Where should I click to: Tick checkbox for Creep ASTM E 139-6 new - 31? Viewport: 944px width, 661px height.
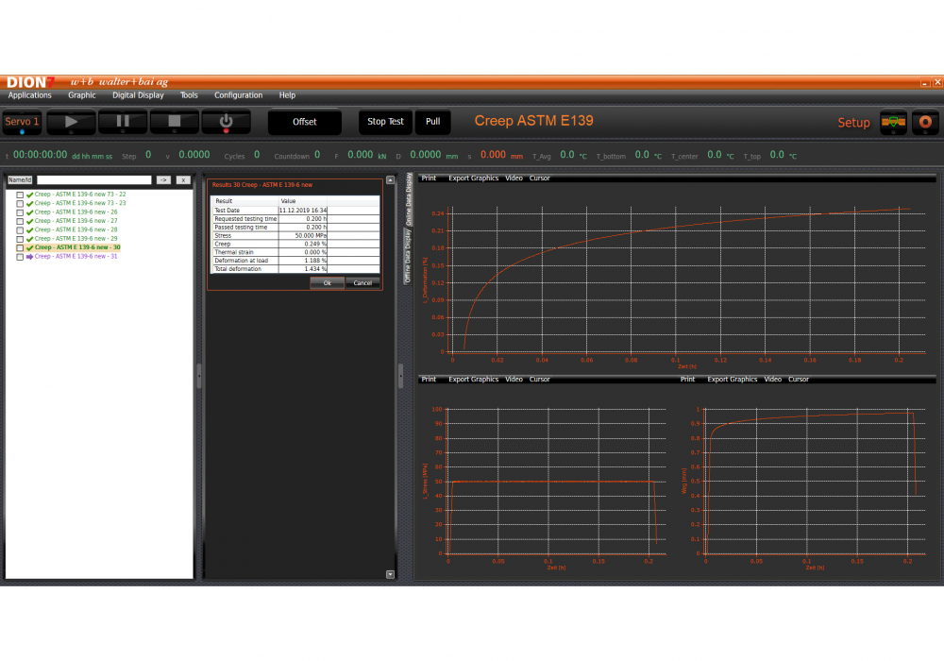point(20,257)
